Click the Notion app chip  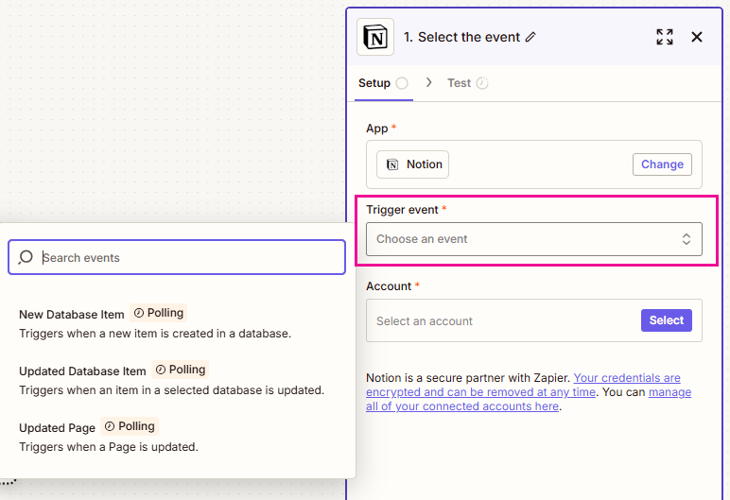413,164
